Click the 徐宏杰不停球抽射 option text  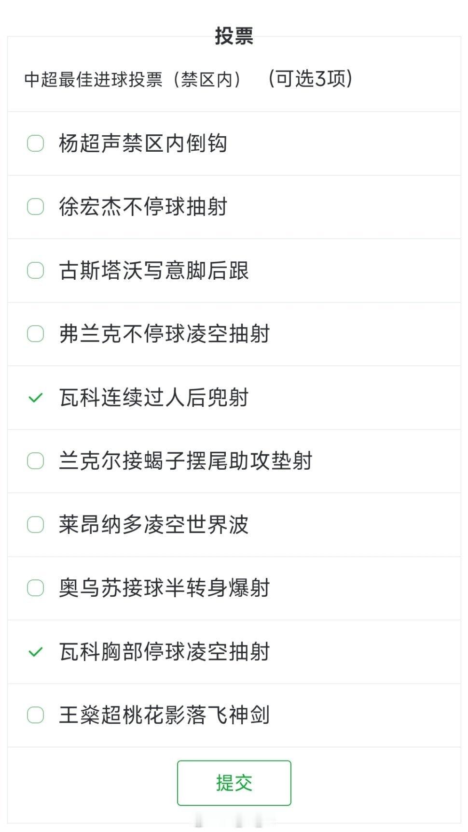click(x=143, y=207)
